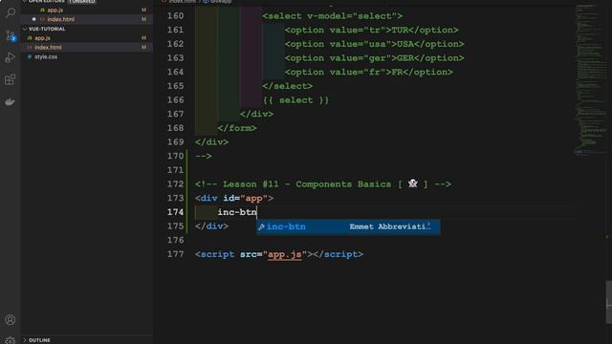Viewport: 612px width, 344px height.
Task: Open app.js from the VUE-TUTORIAL folder
Action: (42, 38)
